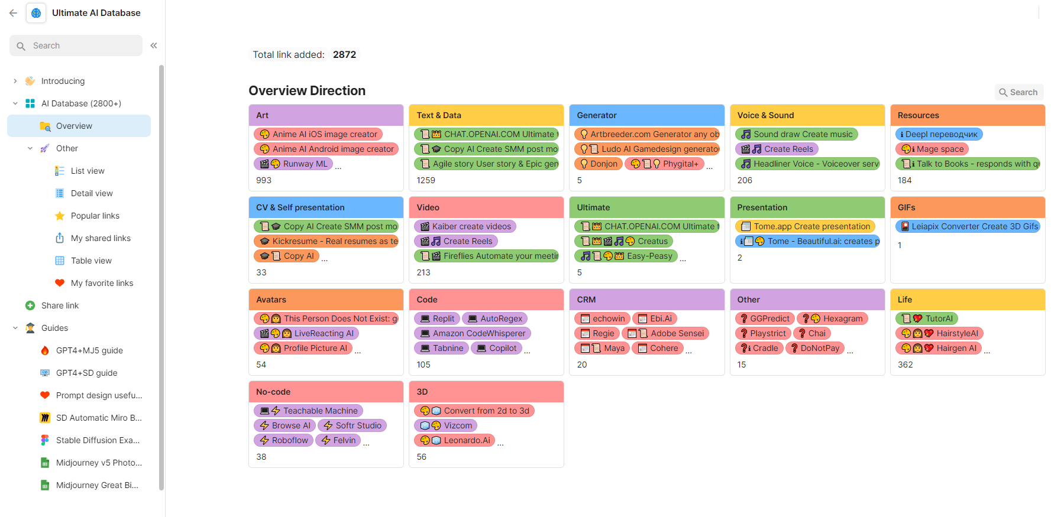Show more Generator items via ellipsis
This screenshot has height=517, width=1051.
[x=710, y=168]
